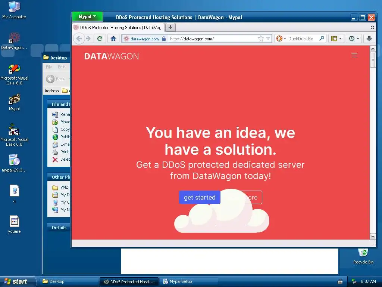Click the Delete task with red X
This screenshot has width=382, height=287.
coord(61,159)
